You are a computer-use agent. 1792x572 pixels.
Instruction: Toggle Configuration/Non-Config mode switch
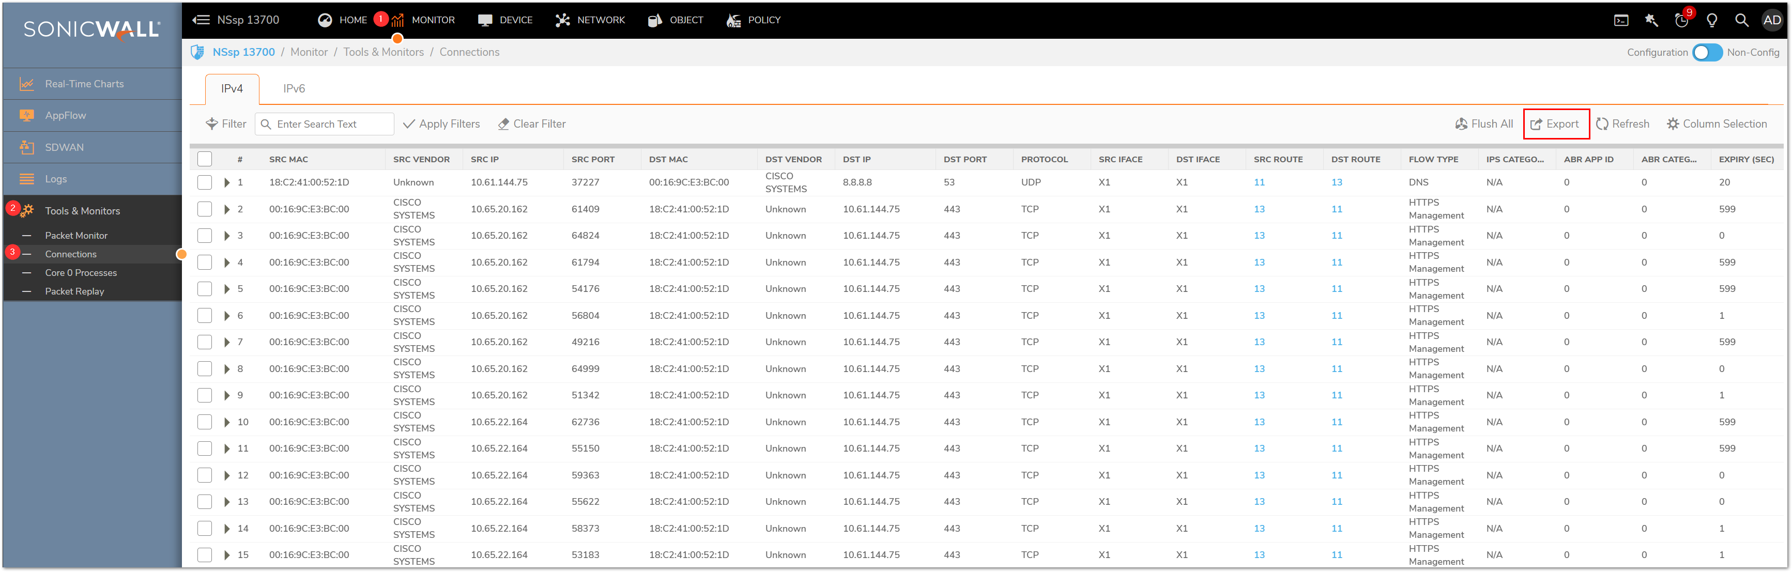[1707, 52]
